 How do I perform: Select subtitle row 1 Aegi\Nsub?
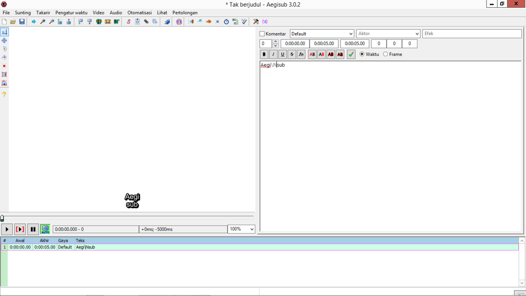[259, 247]
